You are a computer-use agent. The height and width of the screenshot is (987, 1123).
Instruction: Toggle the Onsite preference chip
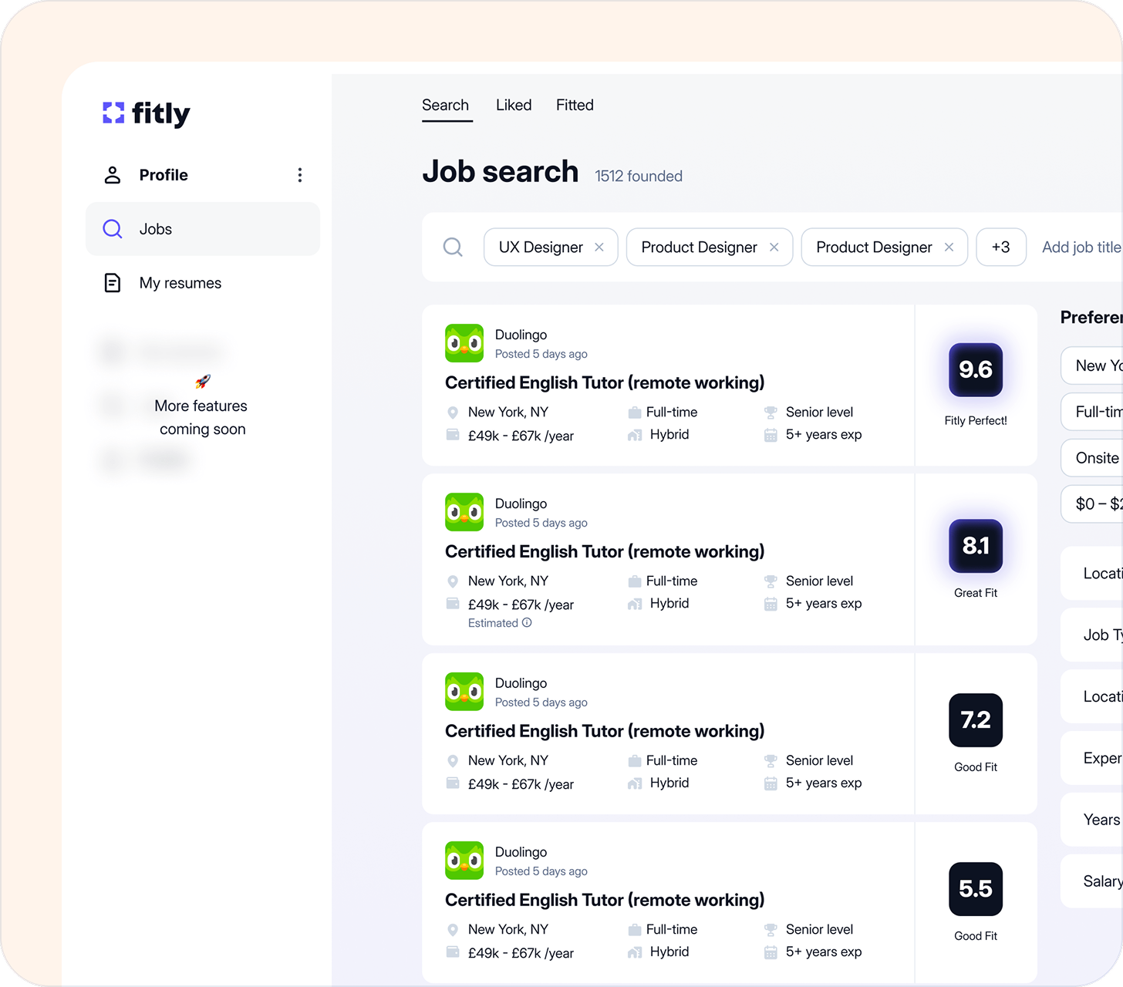pyautogui.click(x=1095, y=458)
